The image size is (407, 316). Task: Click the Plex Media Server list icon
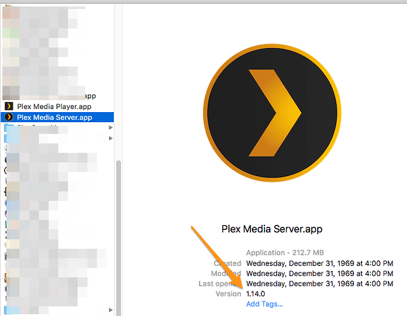[9, 117]
